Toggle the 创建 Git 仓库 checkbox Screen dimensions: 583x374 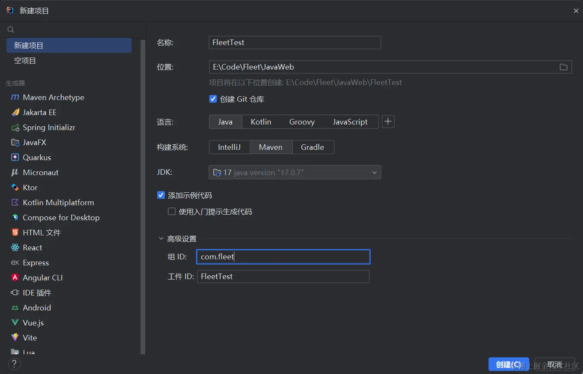coord(213,99)
